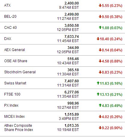The height and width of the screenshot is (137, 125).
Task: Open OSE All Share index
Action: point(16,61)
